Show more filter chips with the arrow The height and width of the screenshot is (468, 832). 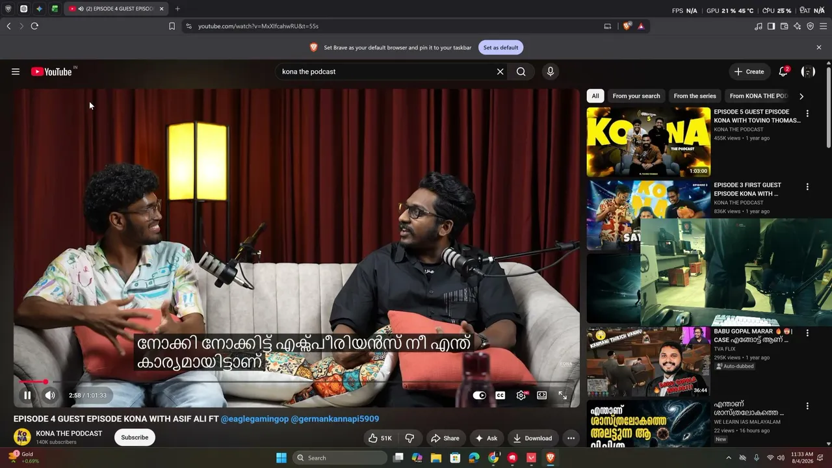coord(801,96)
